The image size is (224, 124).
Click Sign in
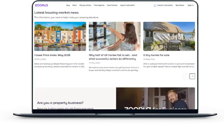(191, 5)
